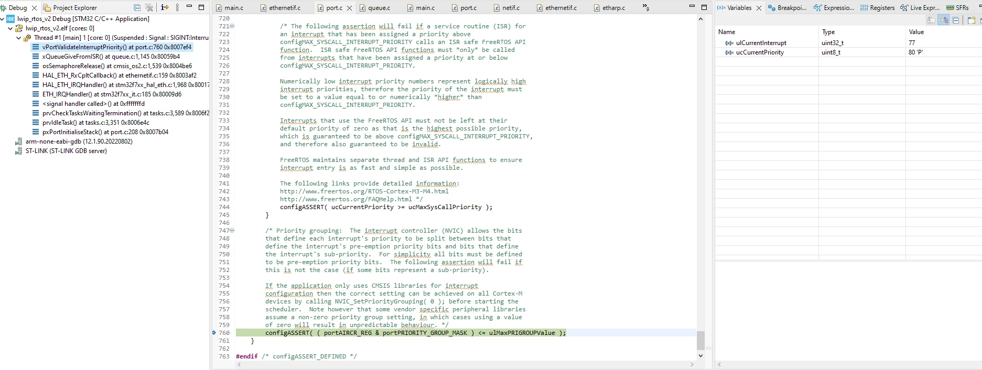
Task: Switch to SFRs tab
Action: (x=957, y=8)
